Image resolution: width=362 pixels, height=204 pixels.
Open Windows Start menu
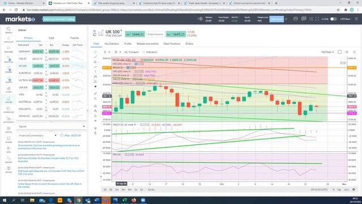click(x=4, y=200)
